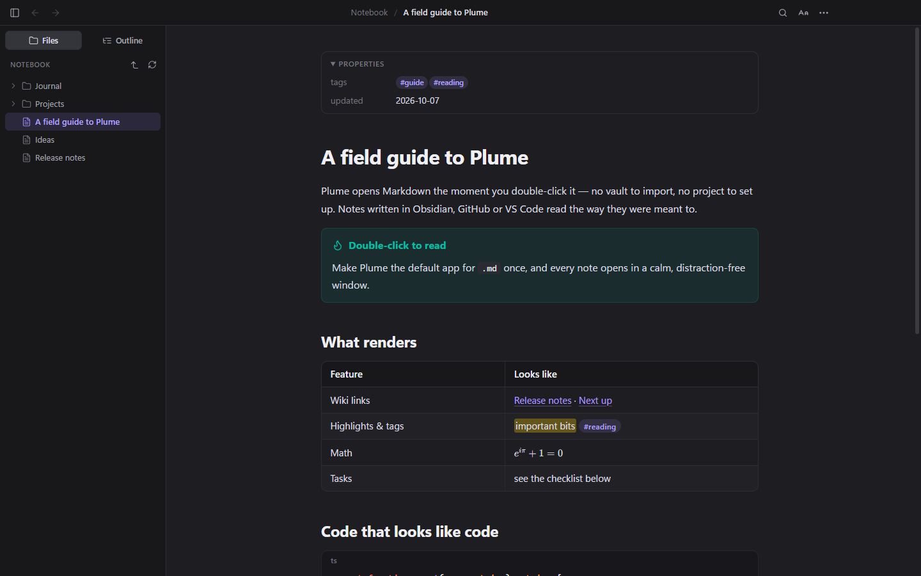The image size is (921, 576).
Task: Click Notebook in the breadcrumb
Action: coord(369,13)
